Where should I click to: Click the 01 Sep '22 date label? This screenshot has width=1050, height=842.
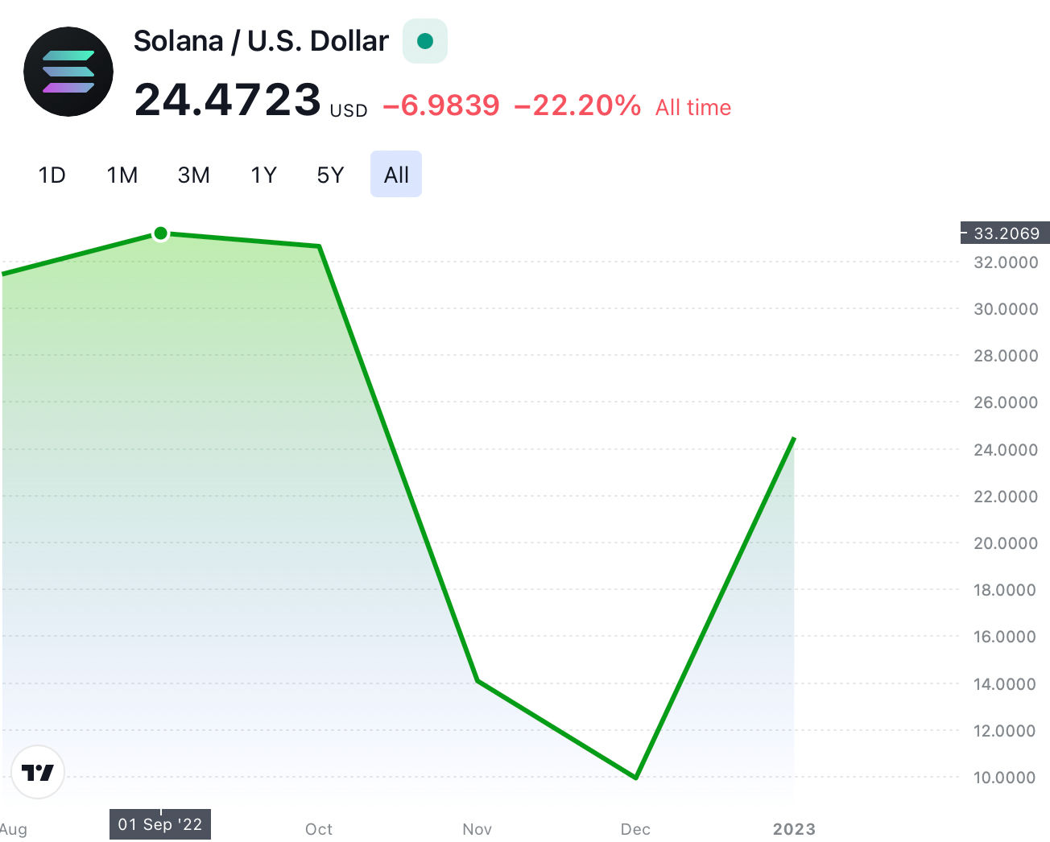[160, 824]
